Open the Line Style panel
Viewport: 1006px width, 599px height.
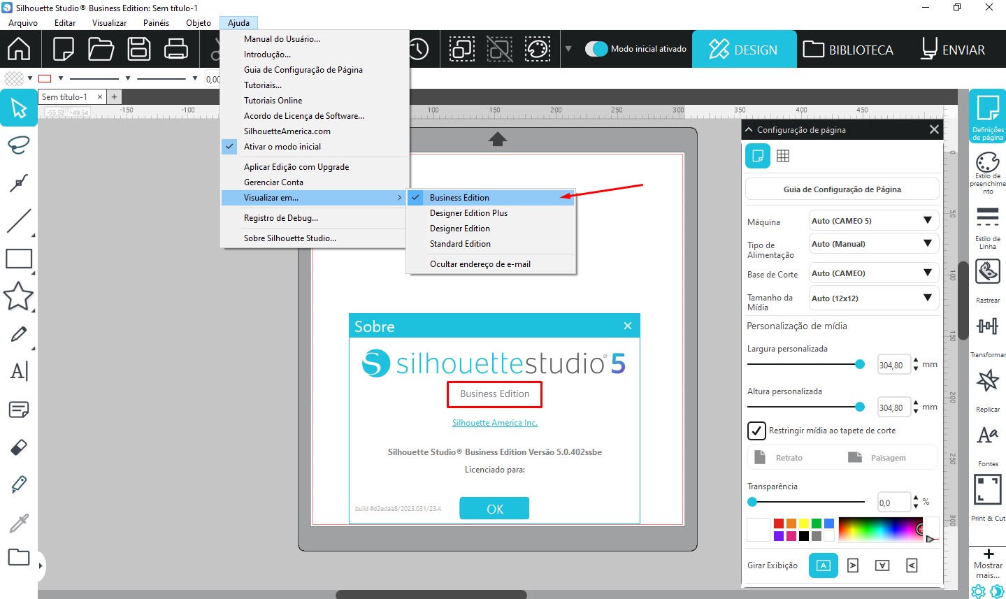pyautogui.click(x=987, y=226)
